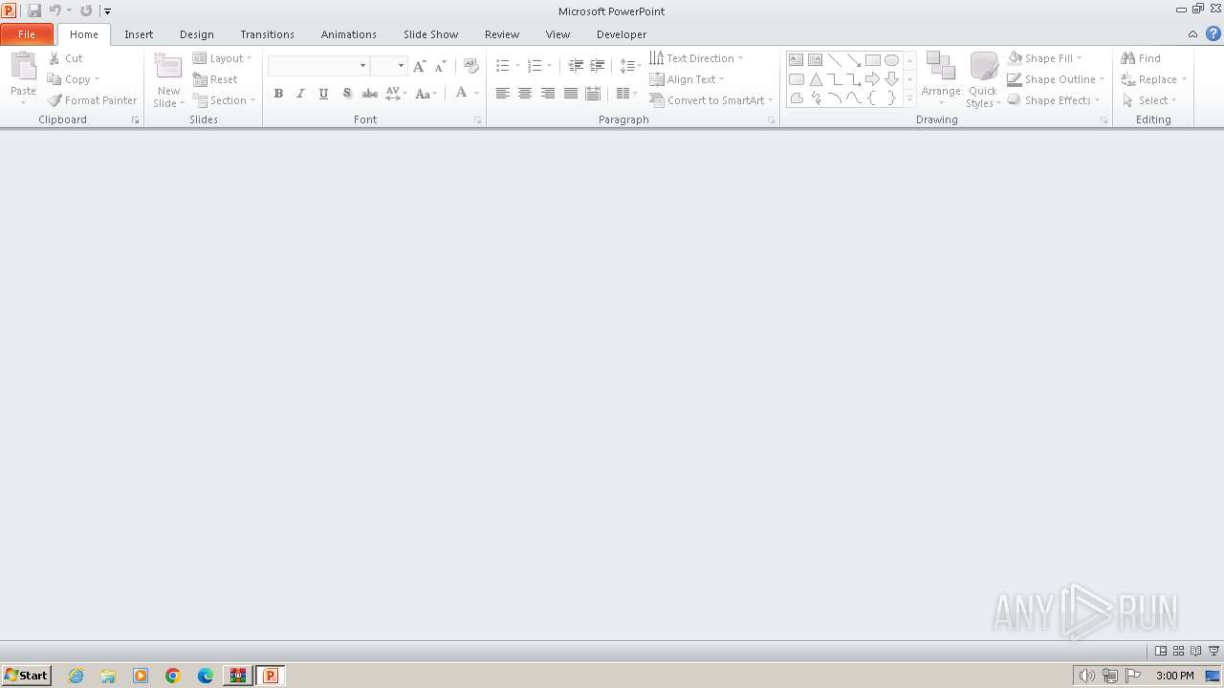Click Convert to SmartArt

point(710,100)
